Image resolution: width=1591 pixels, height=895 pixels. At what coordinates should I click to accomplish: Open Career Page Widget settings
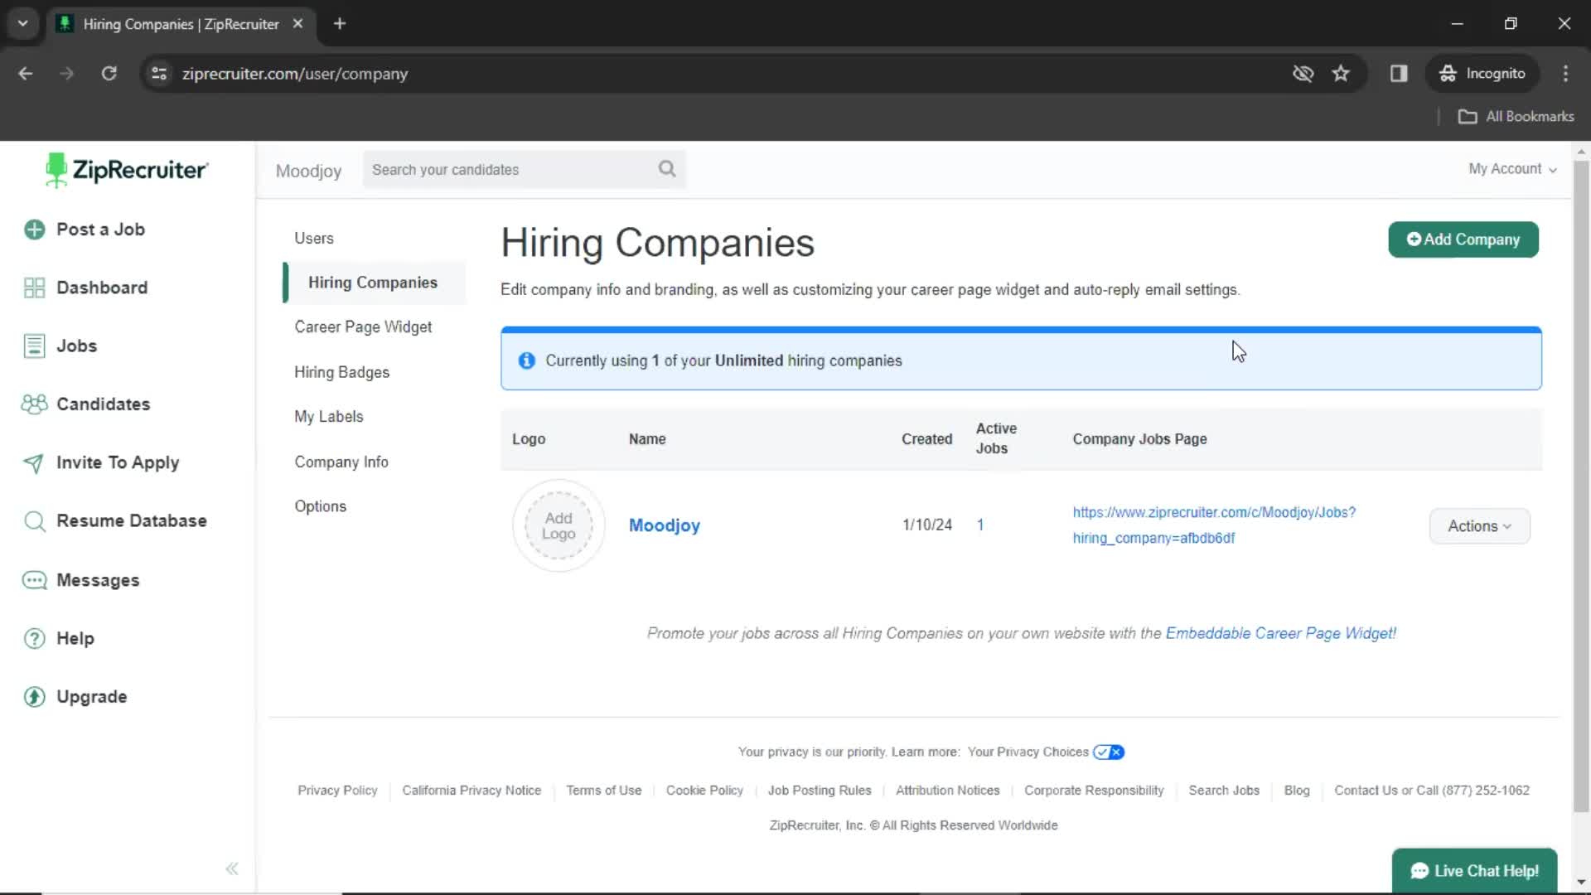coord(363,327)
